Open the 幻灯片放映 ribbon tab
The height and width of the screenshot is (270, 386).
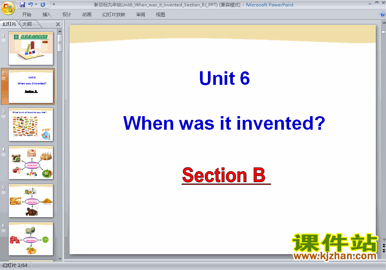(x=114, y=15)
